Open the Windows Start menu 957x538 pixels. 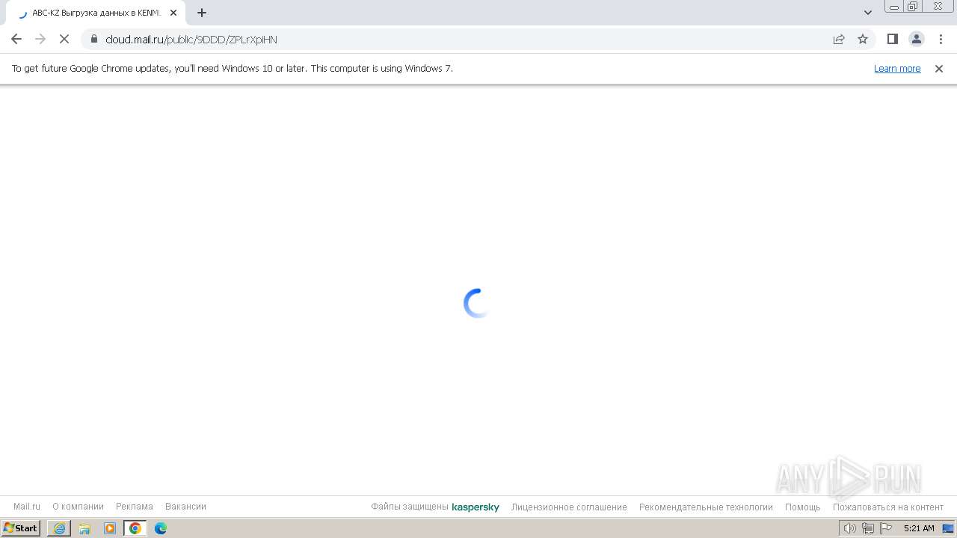21,528
